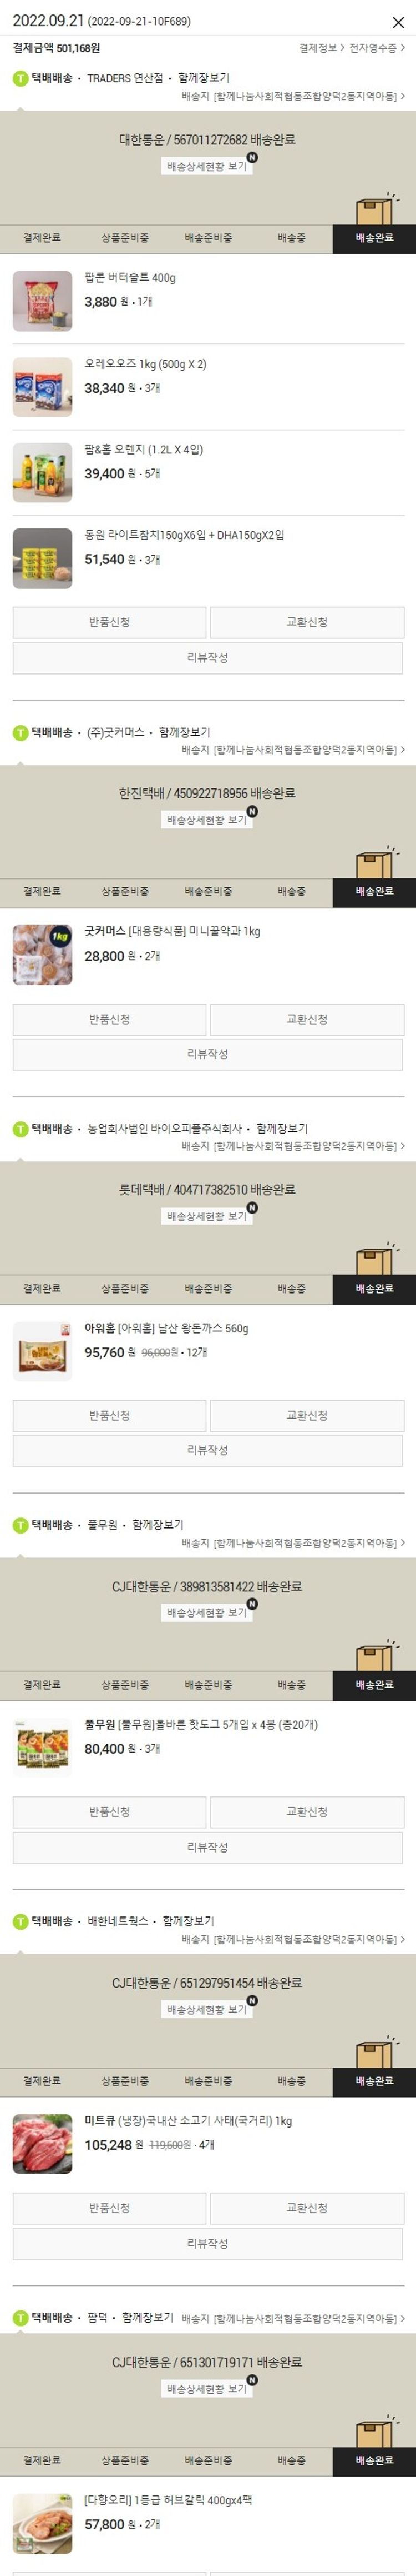Select 배송완료 step in 대한통운 progress bar
Screen dimensions: 416x2576
pyautogui.click(x=374, y=238)
